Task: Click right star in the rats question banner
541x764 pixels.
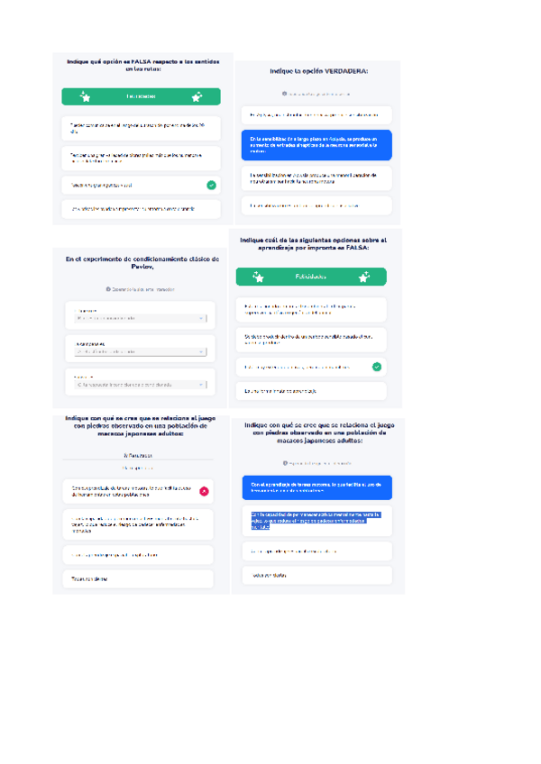Action: pos(197,96)
